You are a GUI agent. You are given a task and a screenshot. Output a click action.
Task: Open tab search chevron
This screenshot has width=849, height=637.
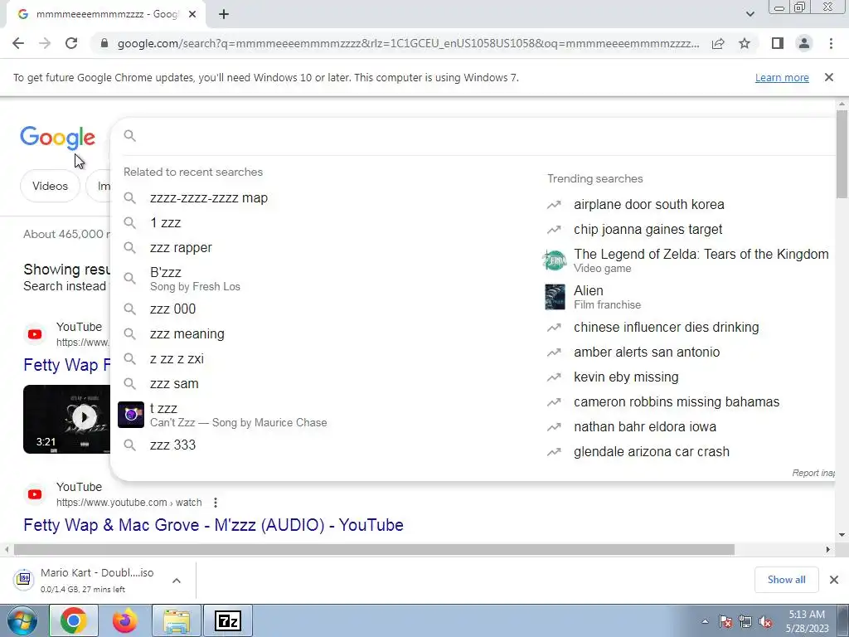pyautogui.click(x=750, y=14)
